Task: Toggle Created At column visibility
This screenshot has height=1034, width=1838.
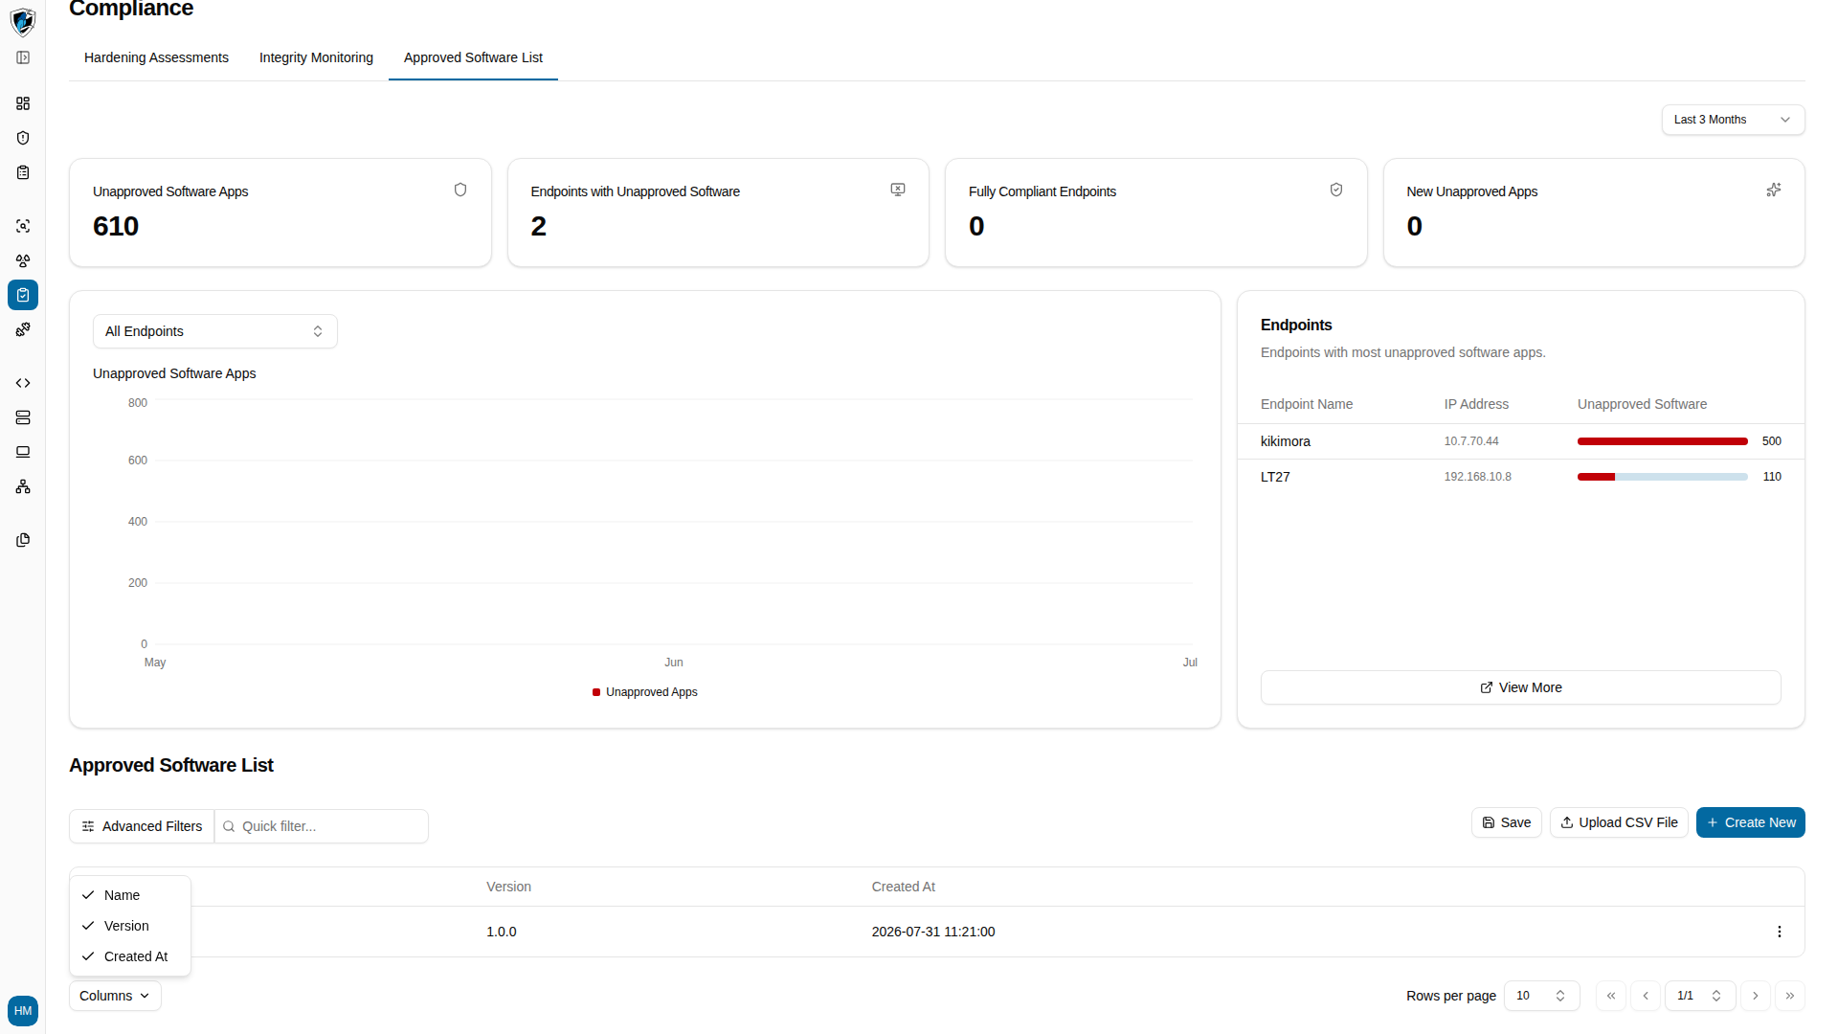Action: point(130,956)
